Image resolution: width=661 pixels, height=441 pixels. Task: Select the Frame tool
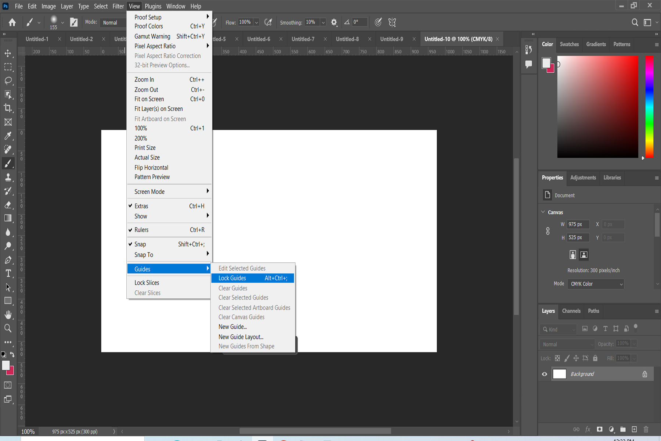click(x=8, y=122)
